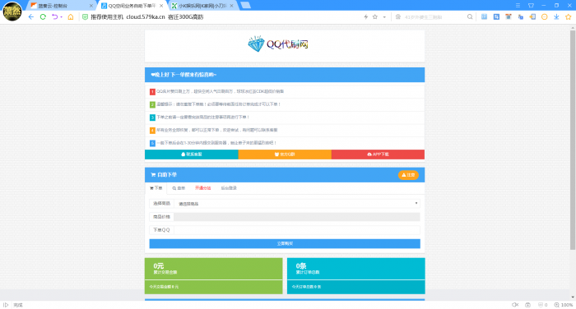
Task: Click the status bar lock-like icon
Action: pyautogui.click(x=527, y=305)
